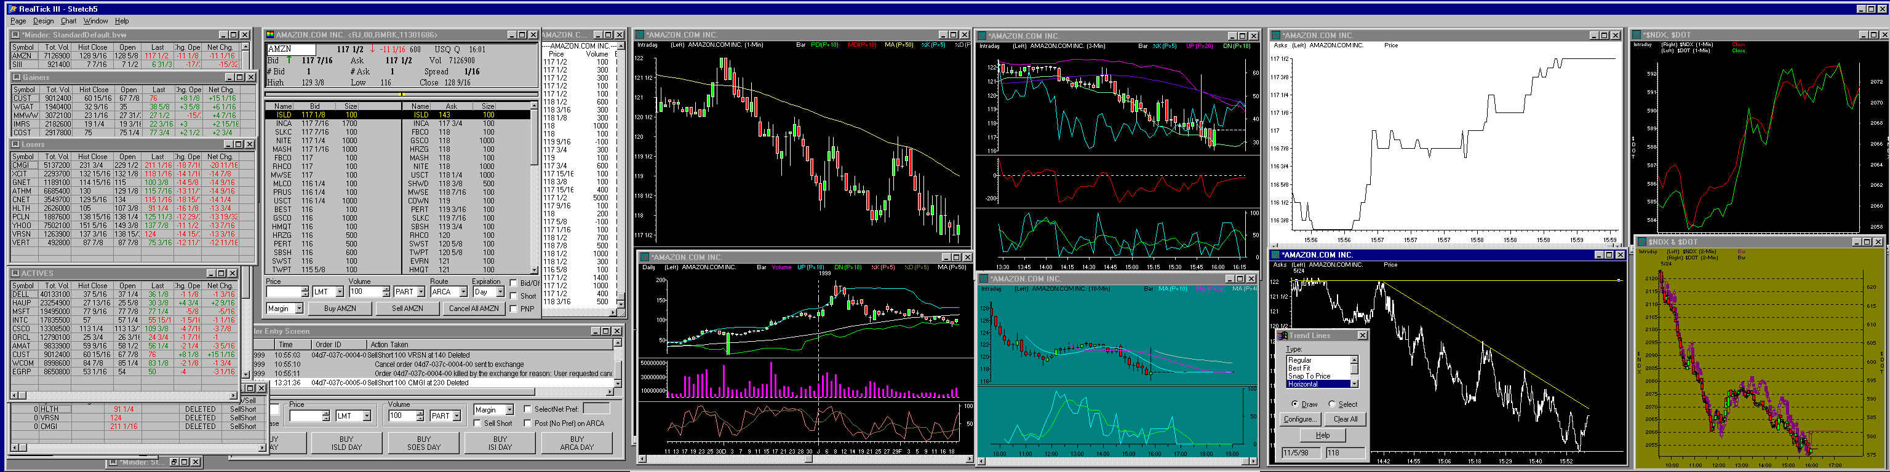Open the Day Expiration dropdown
This screenshot has height=472, width=1890.
pyautogui.click(x=500, y=292)
